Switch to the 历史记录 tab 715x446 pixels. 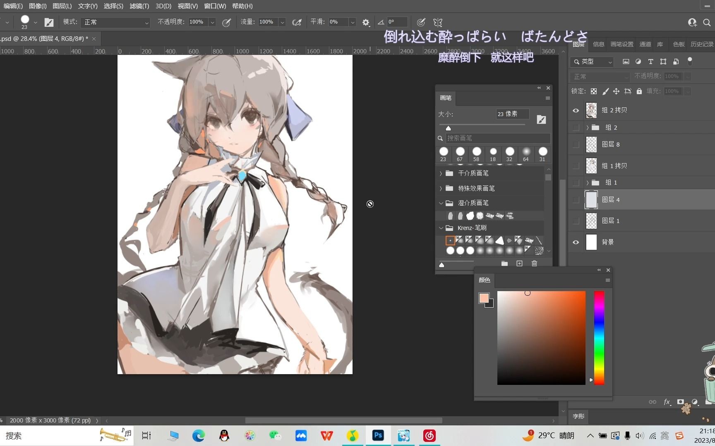[x=702, y=44]
